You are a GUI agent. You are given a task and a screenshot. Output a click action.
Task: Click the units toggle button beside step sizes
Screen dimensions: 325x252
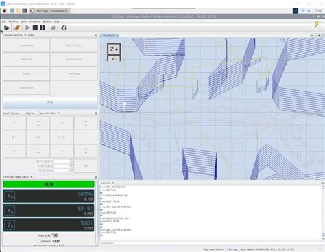tap(86, 166)
